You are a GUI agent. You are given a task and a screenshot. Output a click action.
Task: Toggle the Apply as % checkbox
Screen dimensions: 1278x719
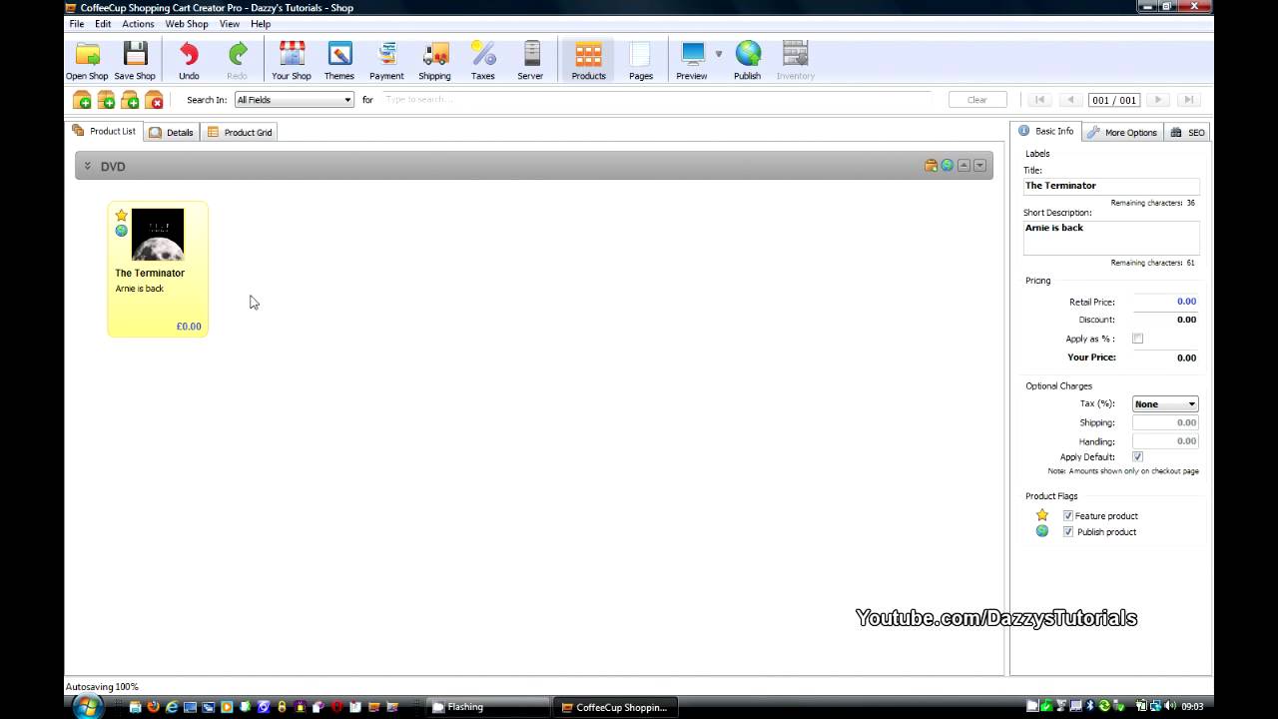pyautogui.click(x=1137, y=339)
